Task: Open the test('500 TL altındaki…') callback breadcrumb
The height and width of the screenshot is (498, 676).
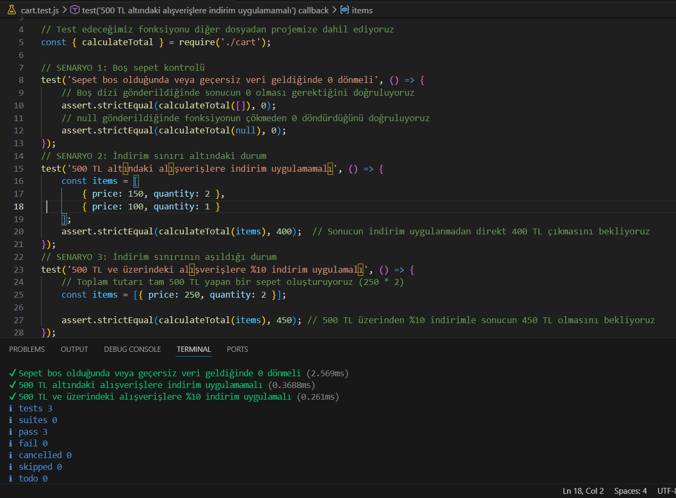Action: click(x=206, y=10)
